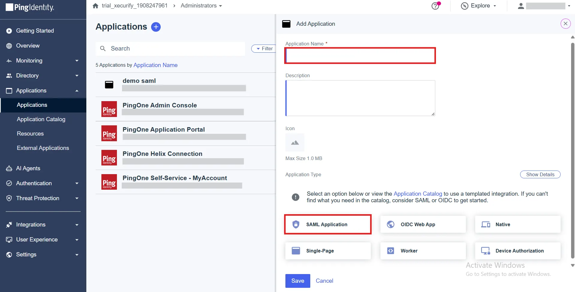Click the icon upload placeholder image
575x292 pixels.
(295, 142)
